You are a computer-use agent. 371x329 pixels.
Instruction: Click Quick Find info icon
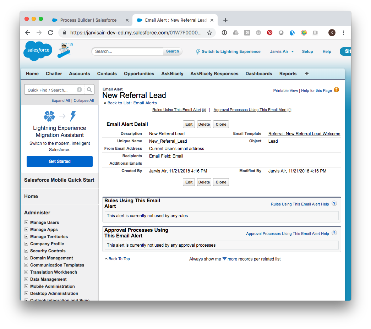[x=79, y=90]
